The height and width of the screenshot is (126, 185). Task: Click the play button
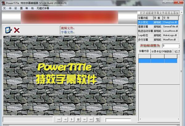coord(72,120)
